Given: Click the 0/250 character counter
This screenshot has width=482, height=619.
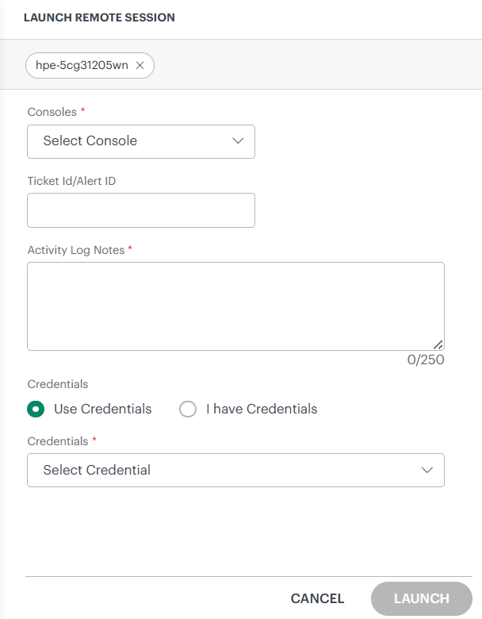Looking at the screenshot, I should tap(426, 360).
